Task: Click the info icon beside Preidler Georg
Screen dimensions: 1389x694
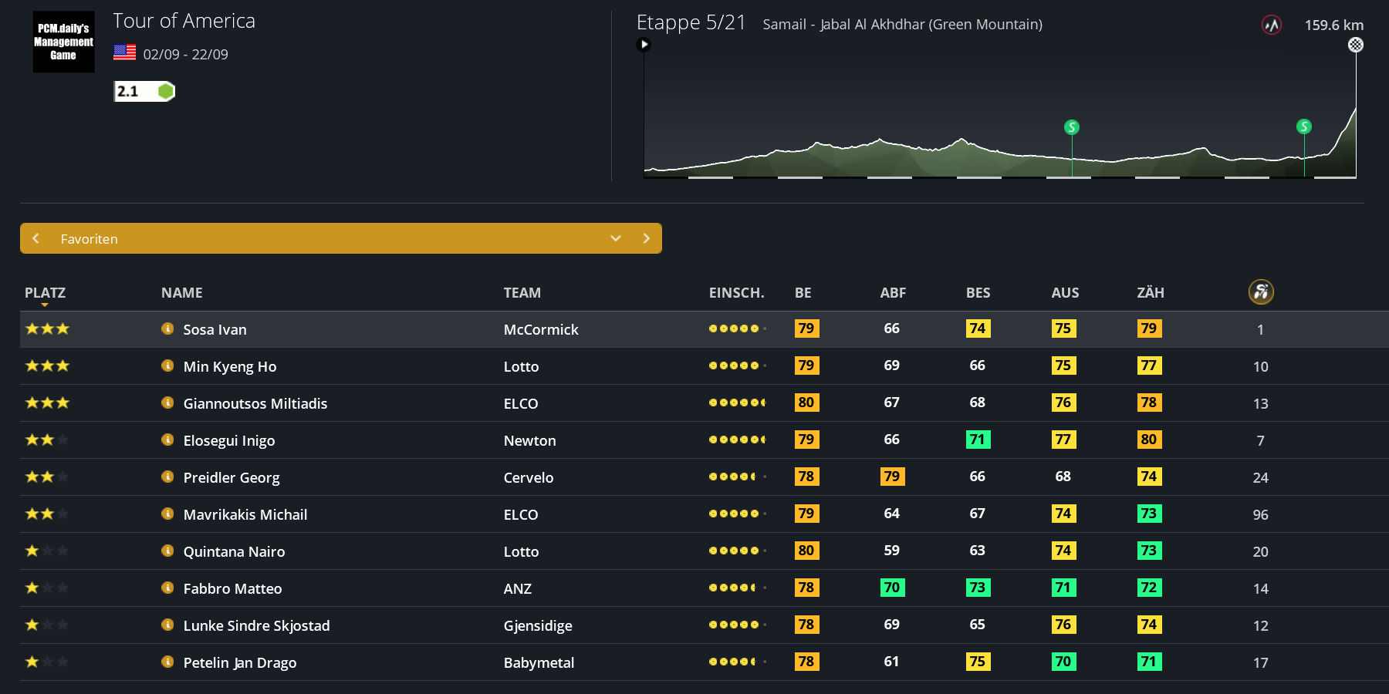Action: coord(167,477)
